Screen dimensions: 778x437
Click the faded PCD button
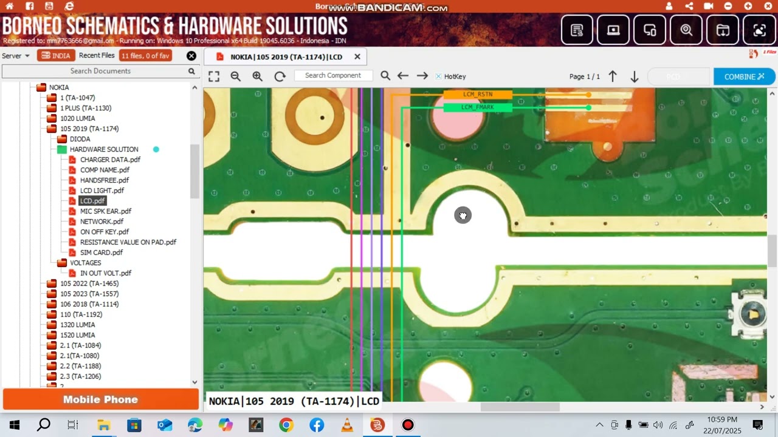[679, 77]
